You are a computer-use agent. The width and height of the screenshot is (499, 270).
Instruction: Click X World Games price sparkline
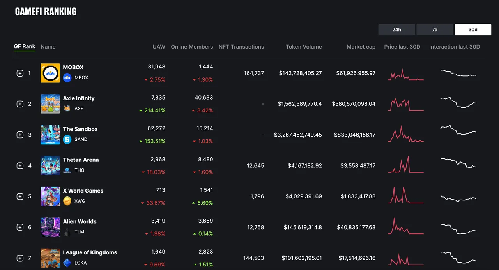406,195
